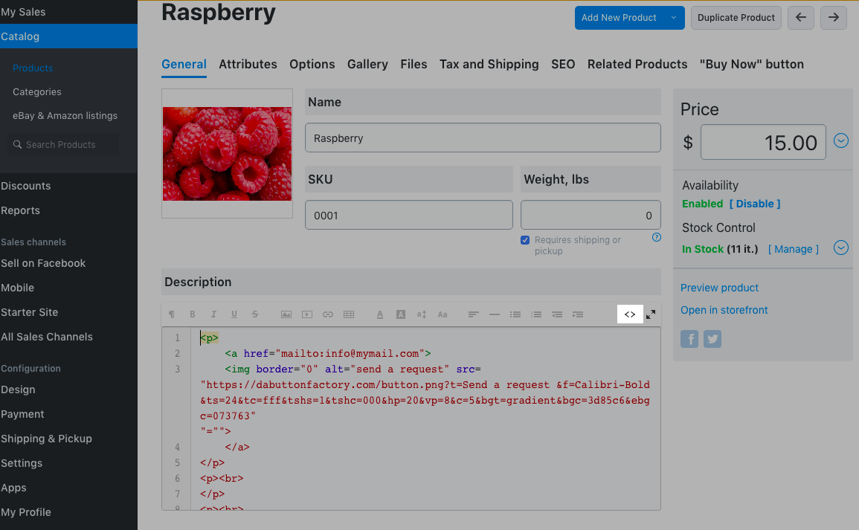Insert a table in the description
Viewport: 859px width, 530px height.
pos(349,314)
